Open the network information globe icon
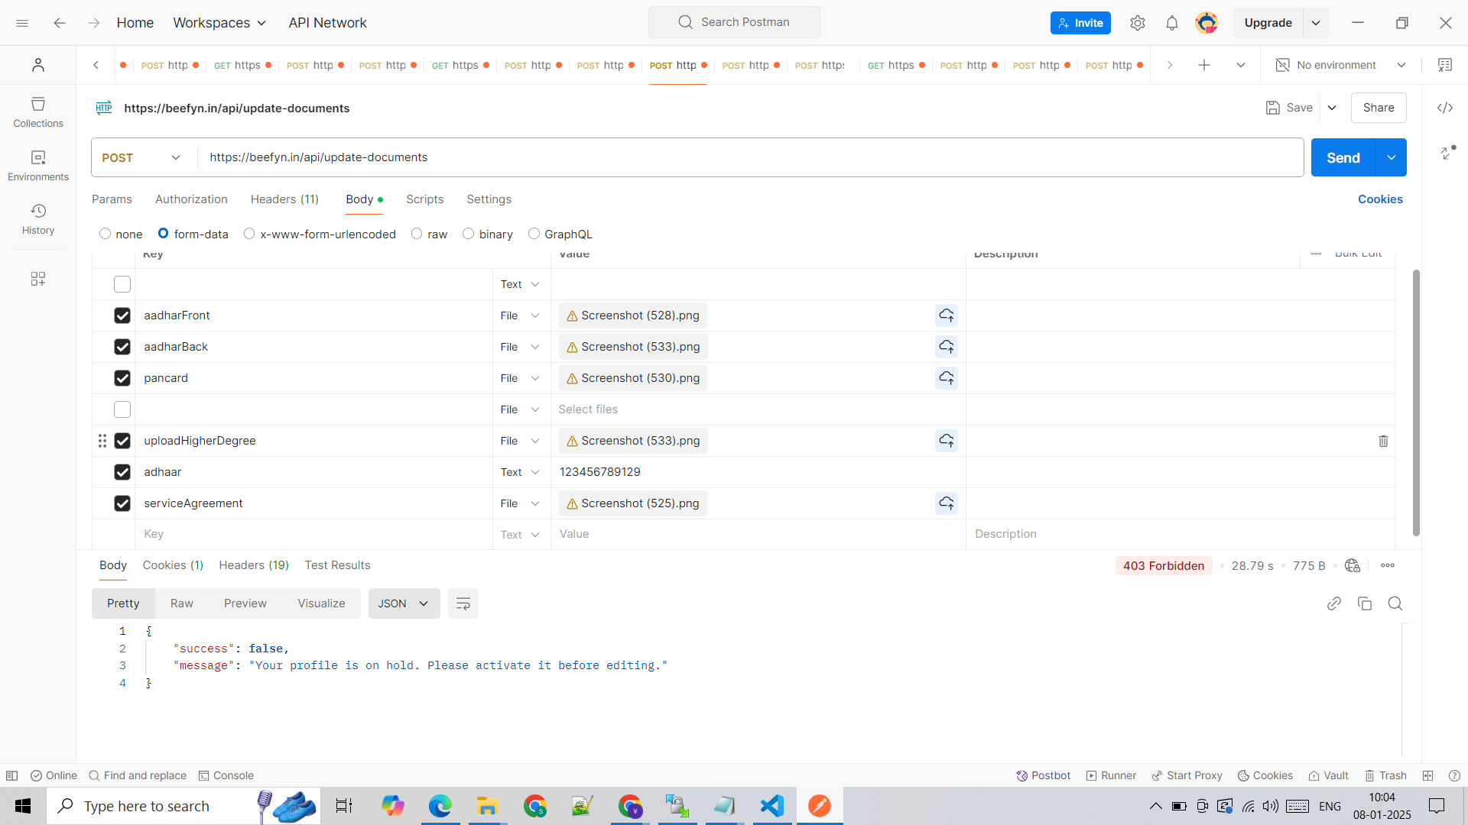 (1353, 565)
